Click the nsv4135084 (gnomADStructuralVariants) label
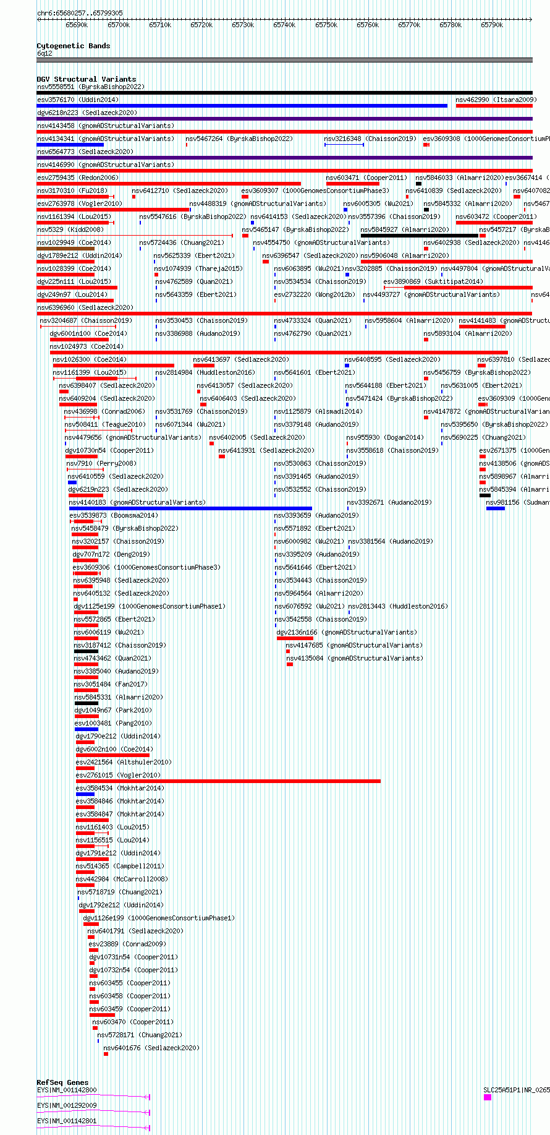Image resolution: width=550 pixels, height=1135 pixels. (355, 658)
